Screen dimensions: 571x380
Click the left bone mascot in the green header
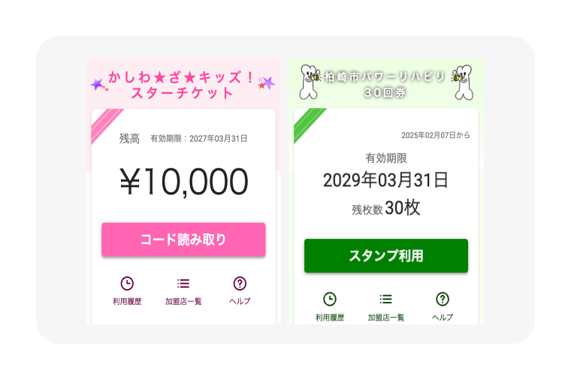click(310, 82)
